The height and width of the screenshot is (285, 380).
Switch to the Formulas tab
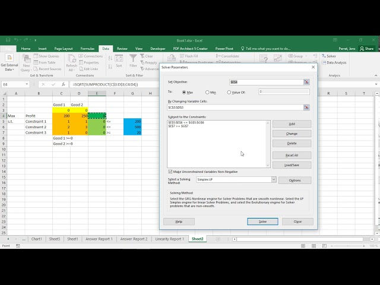click(87, 49)
